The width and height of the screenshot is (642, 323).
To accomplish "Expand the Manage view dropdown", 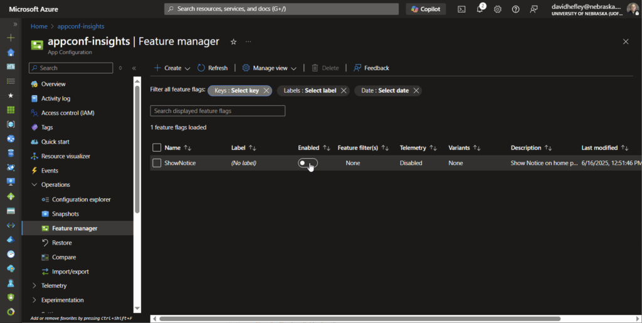I will pyautogui.click(x=270, y=68).
